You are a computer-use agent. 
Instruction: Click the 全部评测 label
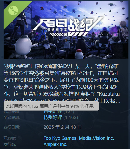[12, 117]
